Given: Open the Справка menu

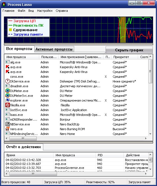Looking at the screenshot, I should point(62,11).
